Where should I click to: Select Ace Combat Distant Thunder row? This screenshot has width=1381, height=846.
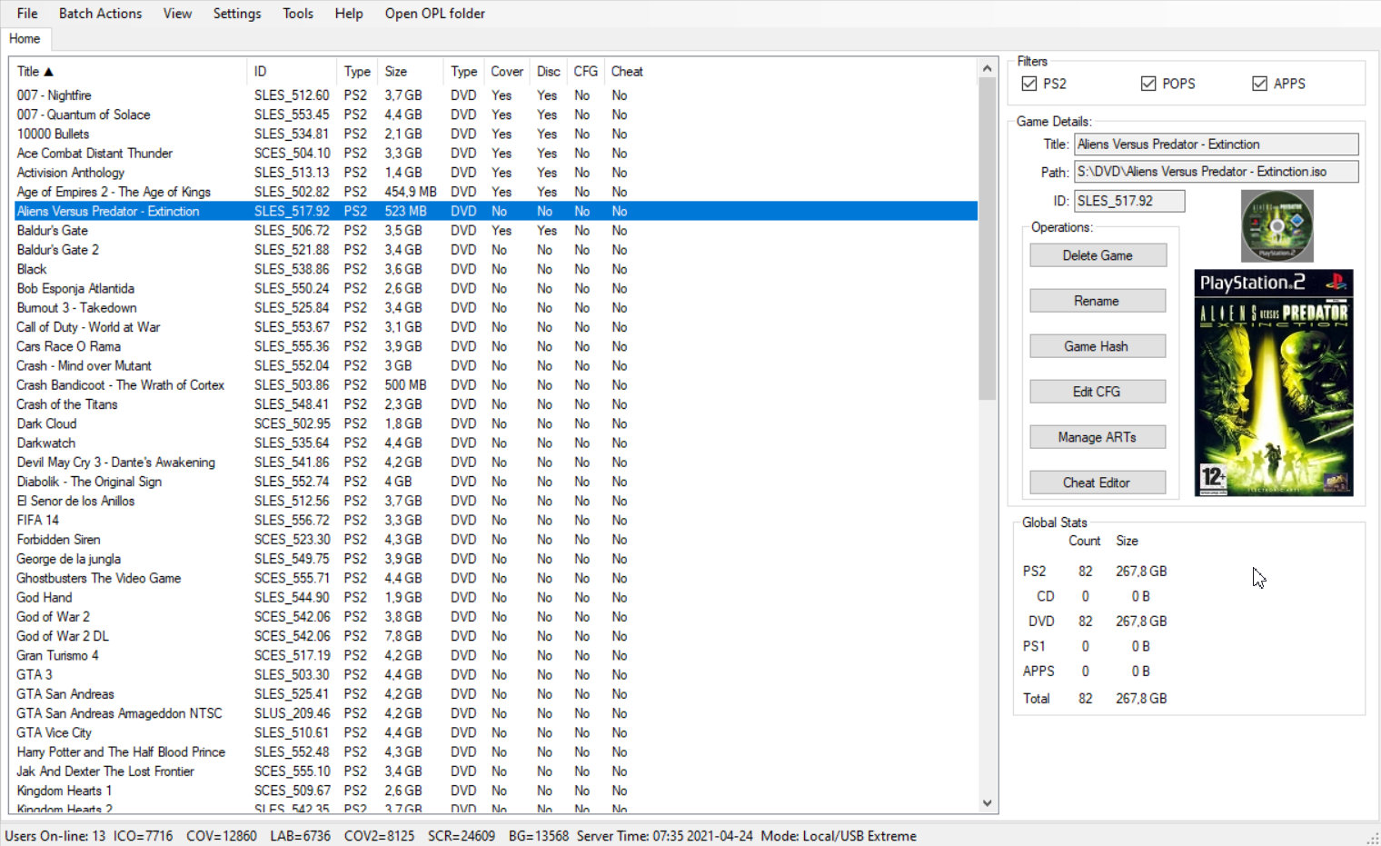coord(495,154)
